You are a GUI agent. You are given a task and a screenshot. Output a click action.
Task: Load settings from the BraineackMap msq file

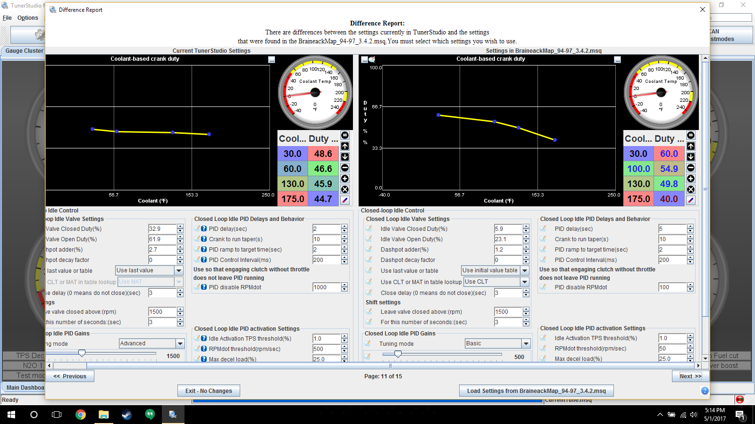[536, 391]
